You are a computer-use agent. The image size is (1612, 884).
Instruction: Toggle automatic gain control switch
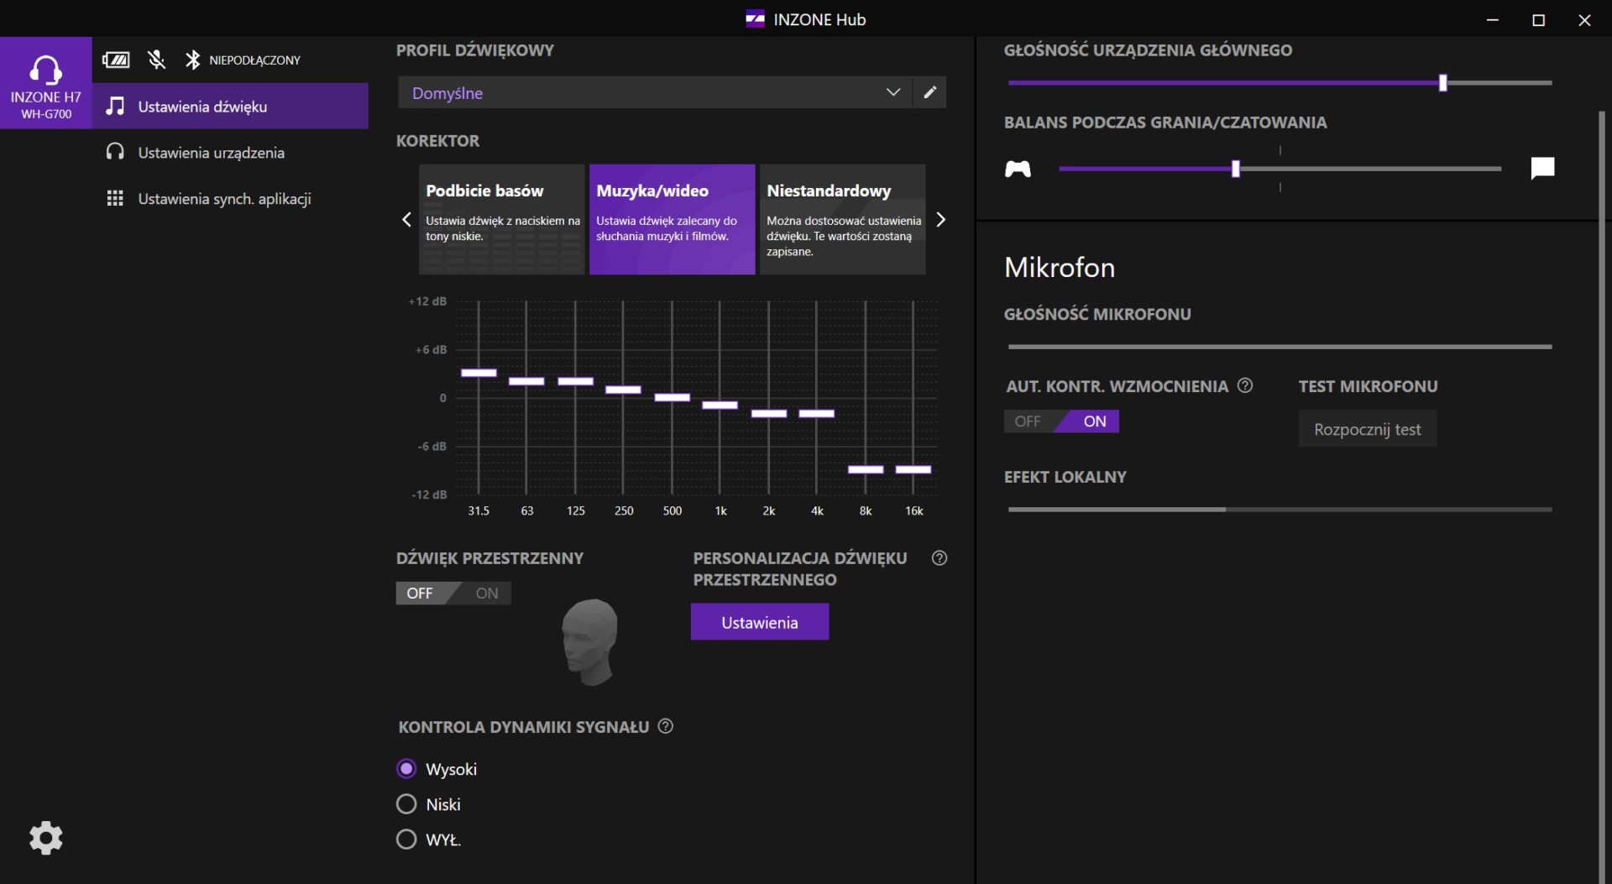[x=1061, y=421]
